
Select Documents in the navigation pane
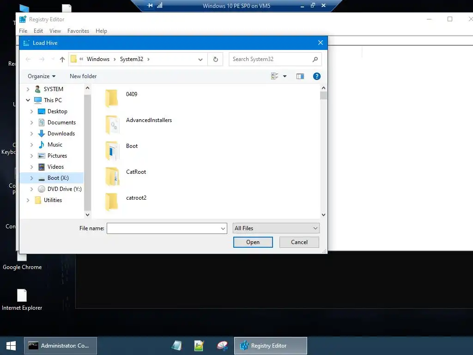pyautogui.click(x=61, y=122)
